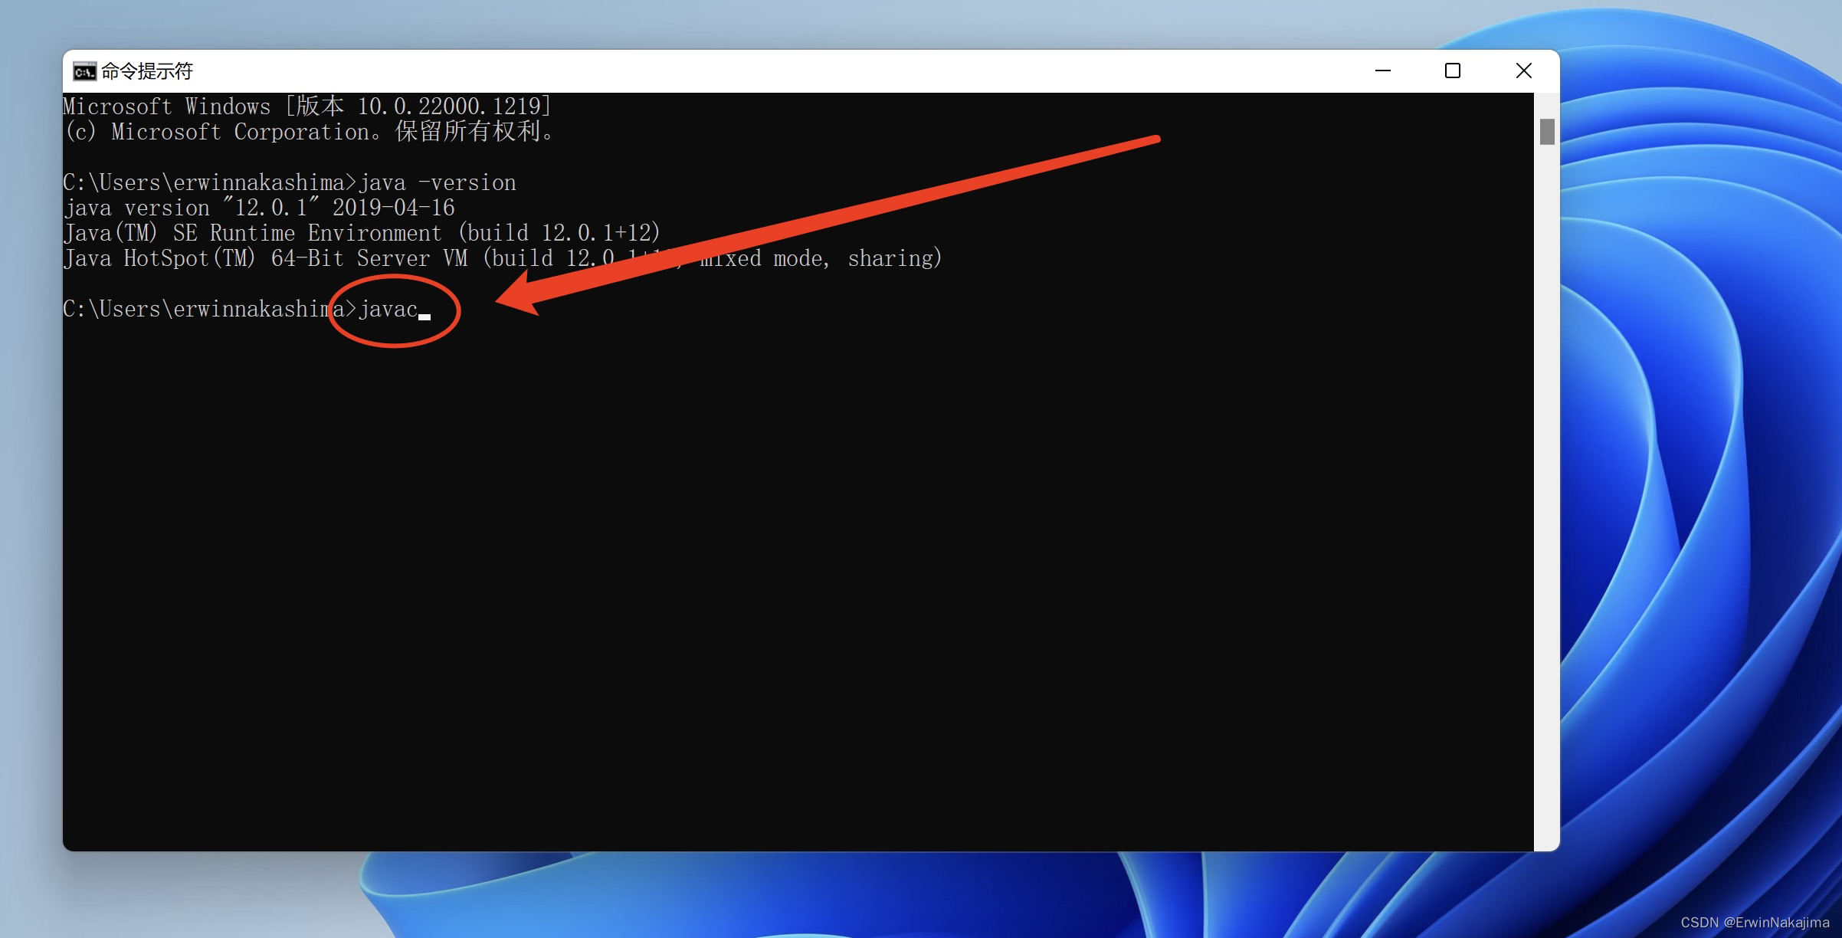Click the CSDN @ErwinNakajima watermark

1754,922
